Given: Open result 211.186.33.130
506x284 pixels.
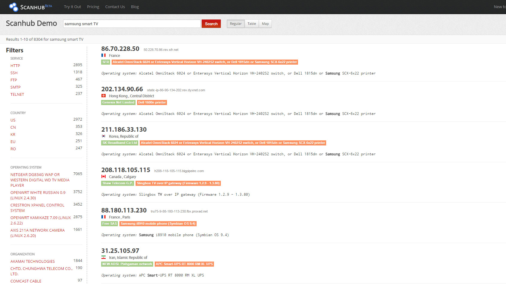Looking at the screenshot, I should click(x=124, y=130).
